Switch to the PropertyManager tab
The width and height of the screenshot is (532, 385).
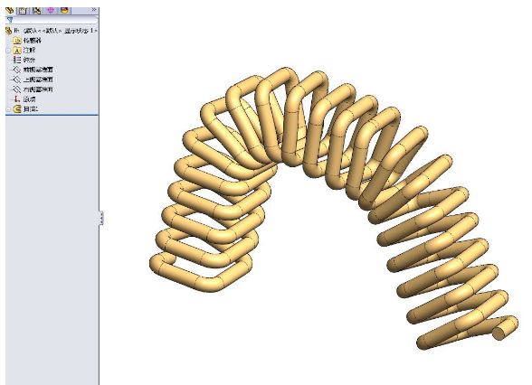pos(24,11)
